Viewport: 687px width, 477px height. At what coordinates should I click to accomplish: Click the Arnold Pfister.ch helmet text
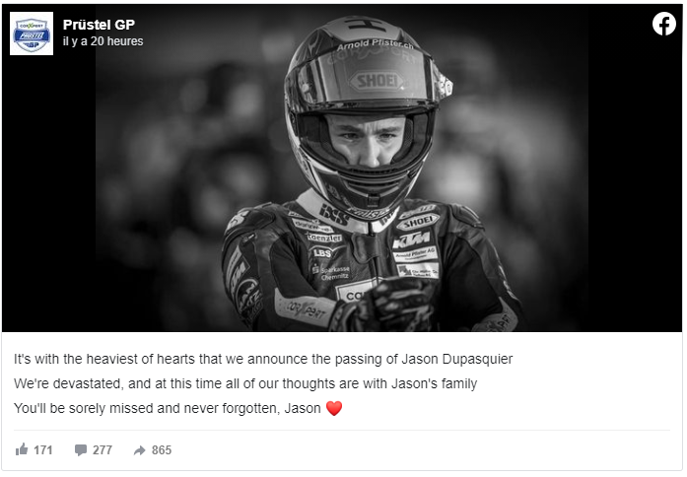click(x=376, y=43)
